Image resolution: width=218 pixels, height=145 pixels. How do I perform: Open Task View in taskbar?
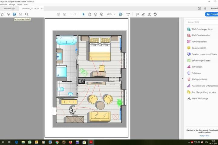[9, 142]
